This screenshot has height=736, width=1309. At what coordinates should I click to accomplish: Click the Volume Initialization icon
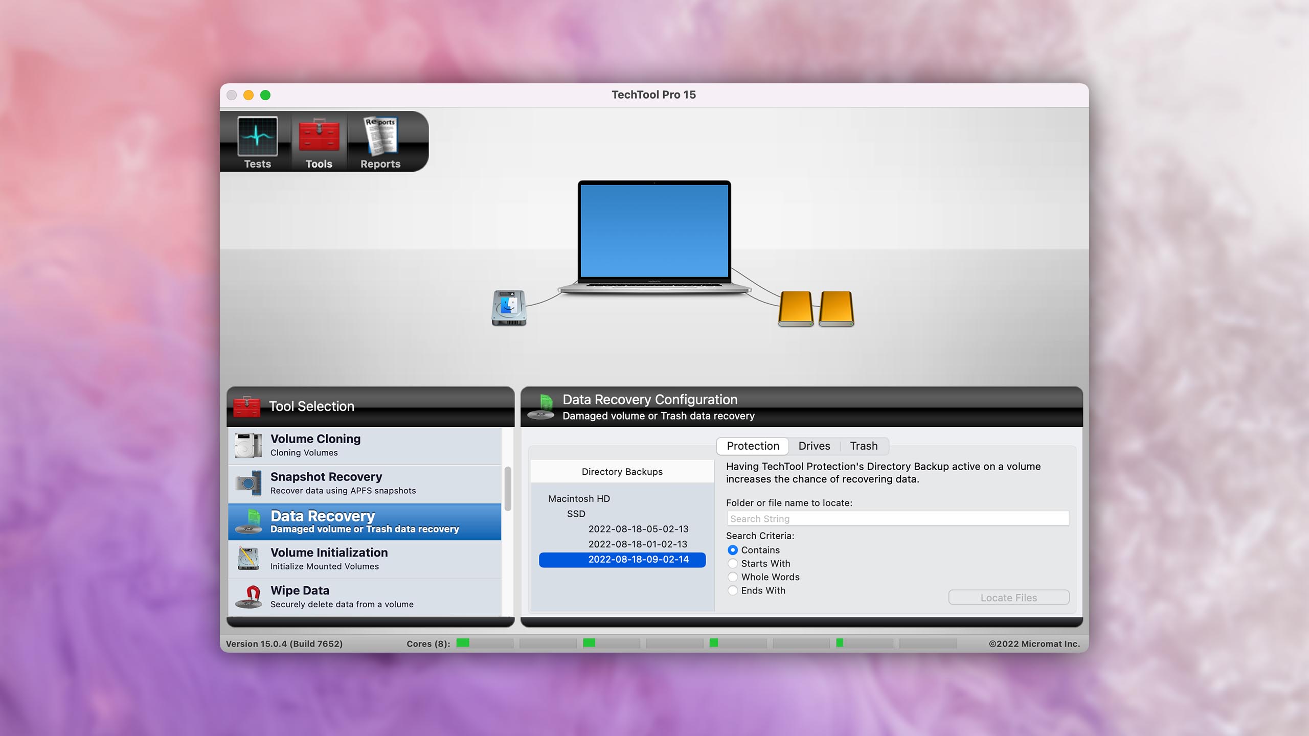click(x=249, y=559)
